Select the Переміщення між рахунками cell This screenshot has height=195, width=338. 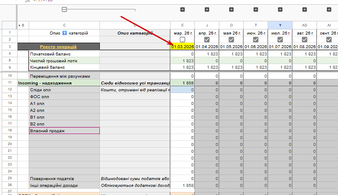point(64,76)
